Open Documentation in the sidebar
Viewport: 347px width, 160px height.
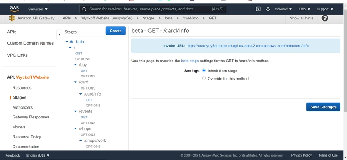[x=26, y=147]
